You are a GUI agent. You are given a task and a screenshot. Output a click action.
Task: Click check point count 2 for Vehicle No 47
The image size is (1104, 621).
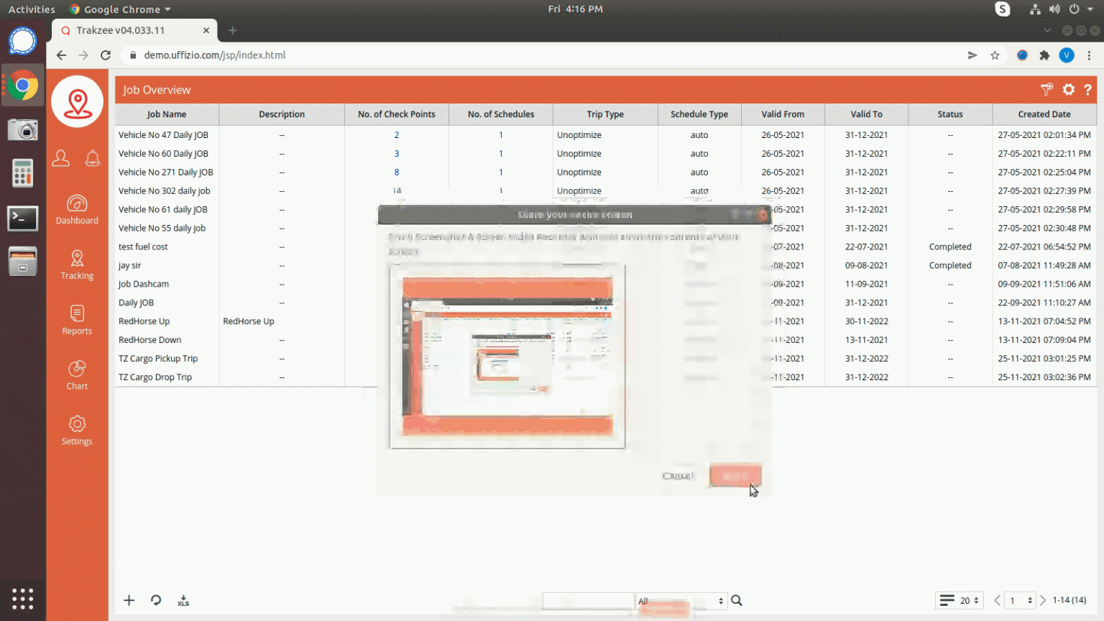click(396, 135)
